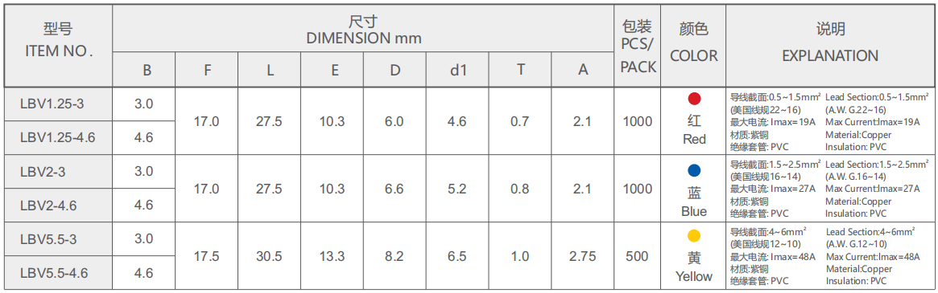
Task: Click the red color dot
Action: pos(695,99)
